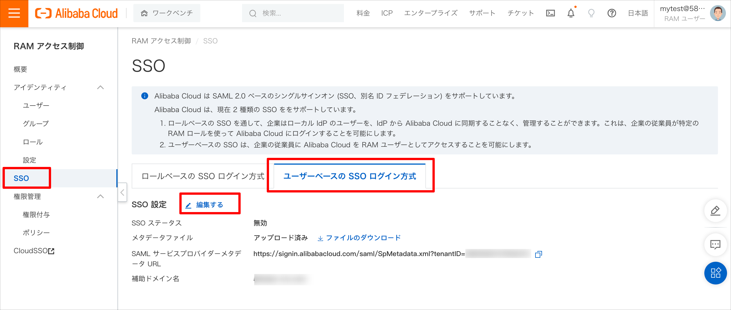The image size is (731, 310).
Task: Click the SSO page heading
Action: tap(148, 66)
